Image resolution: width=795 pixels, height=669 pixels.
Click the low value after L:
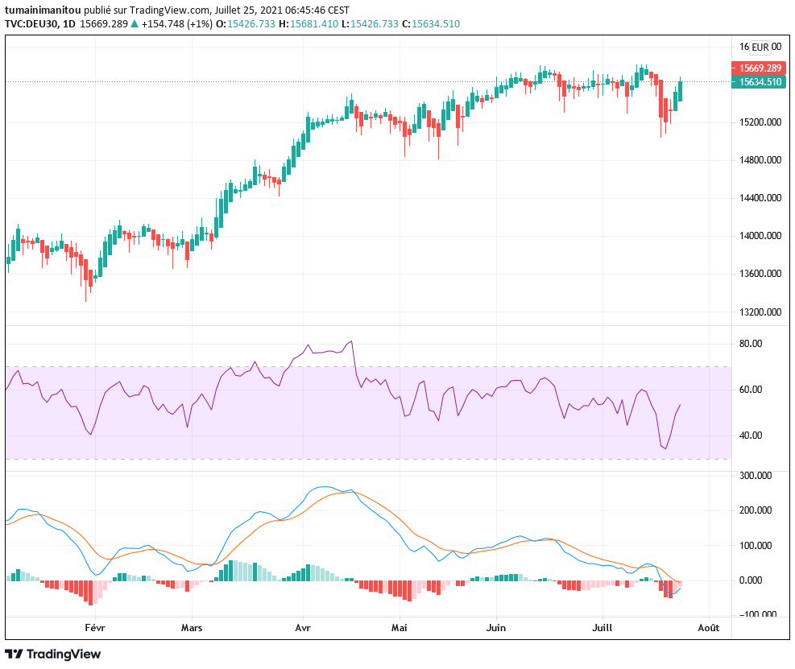pyautogui.click(x=375, y=24)
